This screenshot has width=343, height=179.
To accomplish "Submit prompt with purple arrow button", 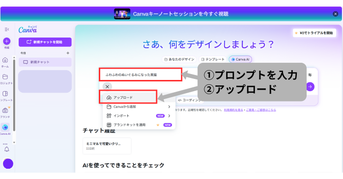I will (x=310, y=87).
